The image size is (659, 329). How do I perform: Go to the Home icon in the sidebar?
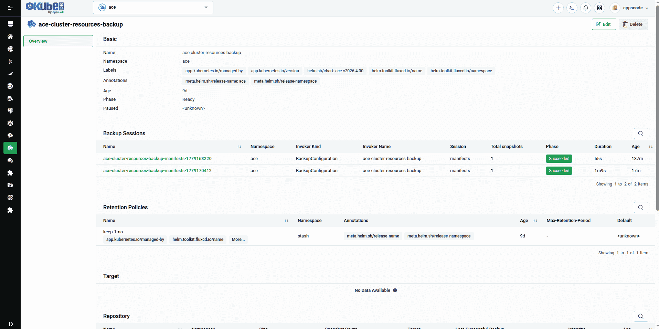10,36
